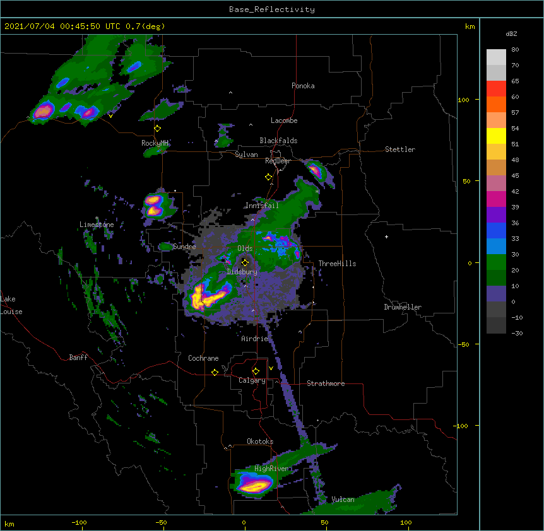Click the yellow storm core southwest of Didsbury

208,296
